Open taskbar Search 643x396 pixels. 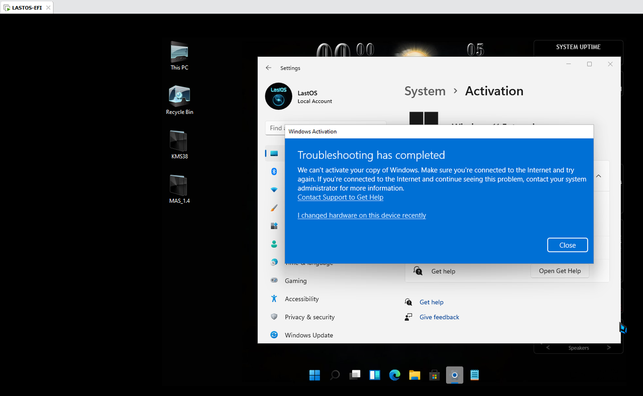[x=335, y=375]
